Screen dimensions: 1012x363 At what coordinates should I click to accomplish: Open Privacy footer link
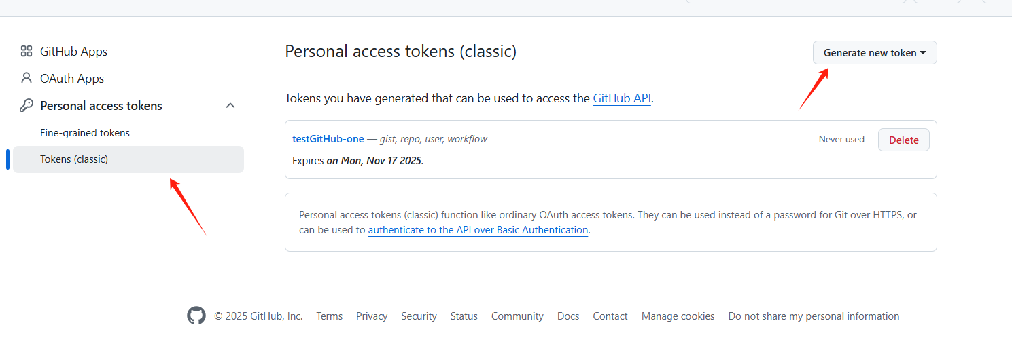372,316
